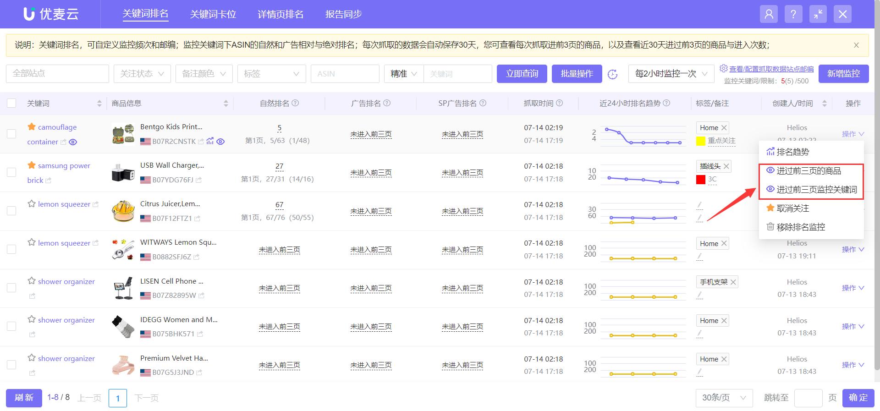The height and width of the screenshot is (411, 880).
Task: Select 进过前三页的商品 menu entry
Action: coord(811,171)
